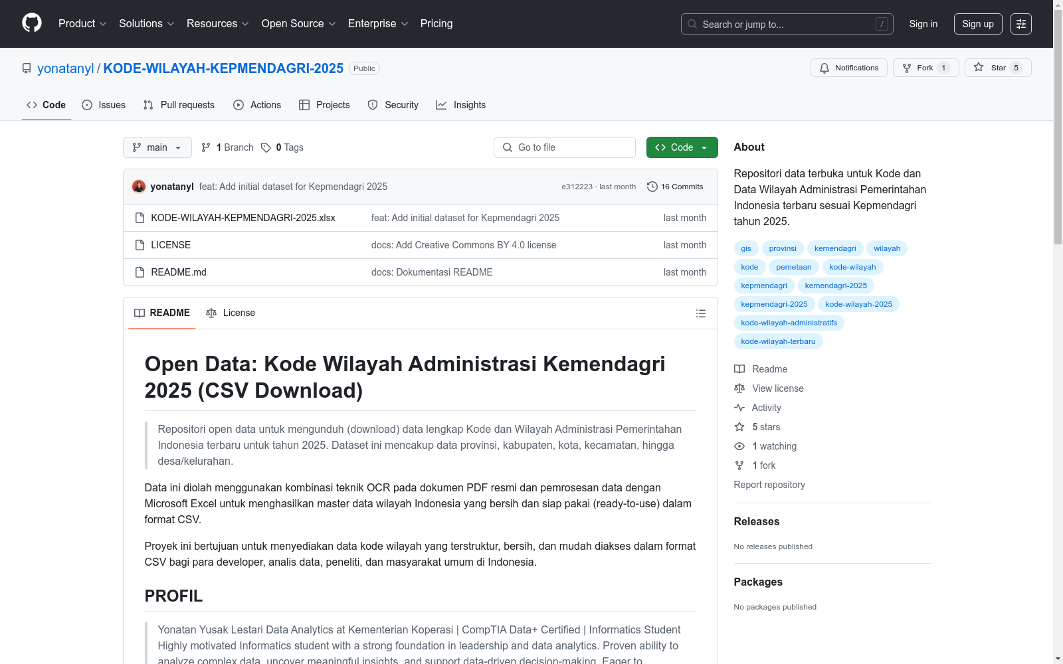Open the main branch selector dropdown

coord(157,147)
